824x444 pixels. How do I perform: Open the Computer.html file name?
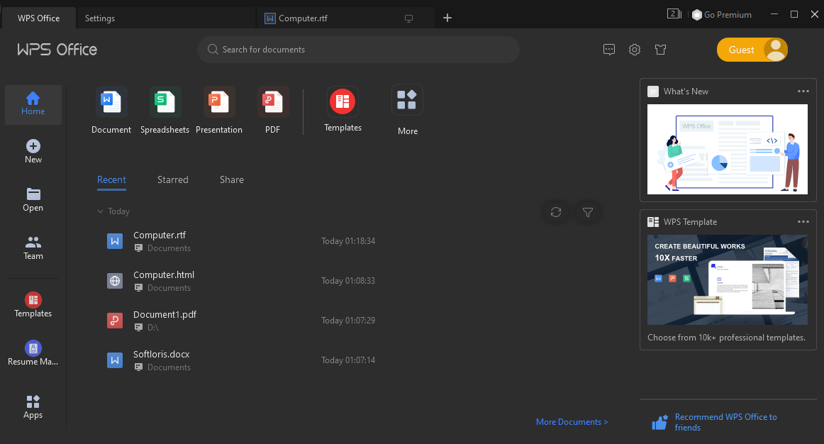pyautogui.click(x=163, y=274)
